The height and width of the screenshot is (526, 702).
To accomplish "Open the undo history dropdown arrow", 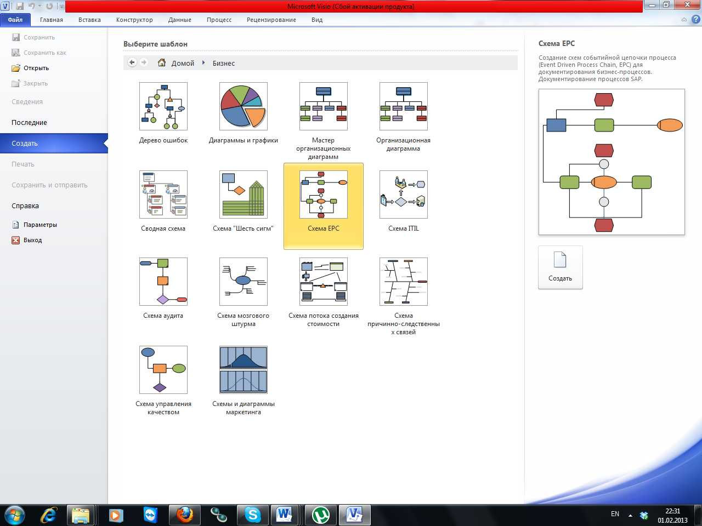I will tap(39, 7).
